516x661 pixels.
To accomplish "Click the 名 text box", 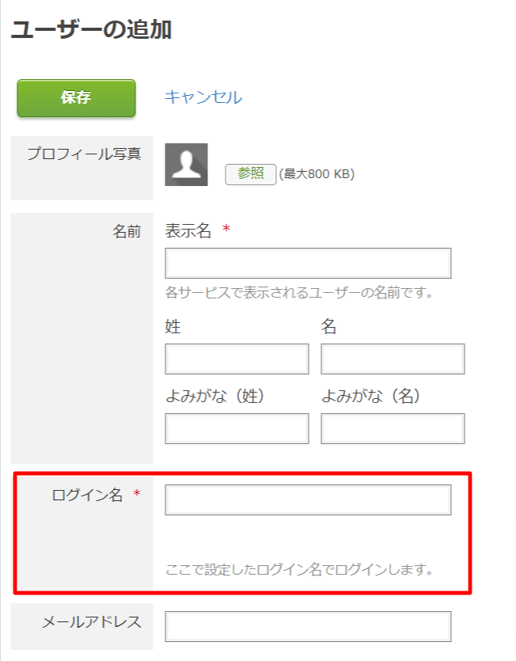I will [x=393, y=359].
